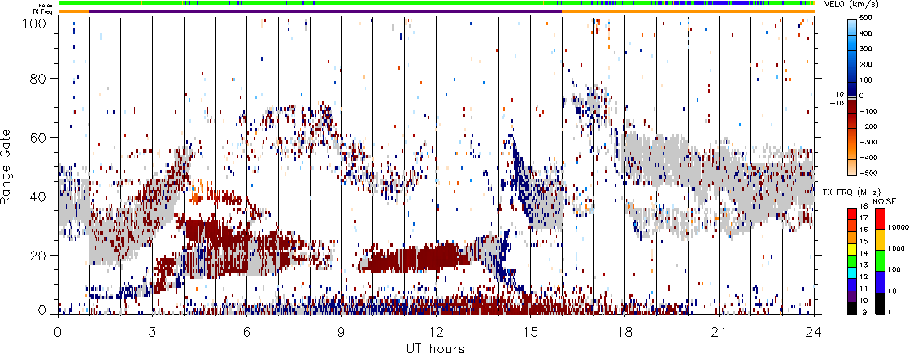Click UT hours tick label 9
909x353 pixels.
[341, 332]
